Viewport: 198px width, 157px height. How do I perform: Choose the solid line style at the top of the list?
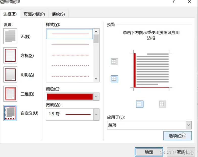coord(70,34)
